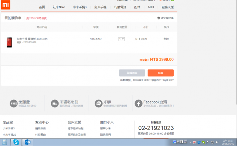Click the green checkmark tray icon
Viewport: 237px width, 146px height.
(x=203, y=142)
